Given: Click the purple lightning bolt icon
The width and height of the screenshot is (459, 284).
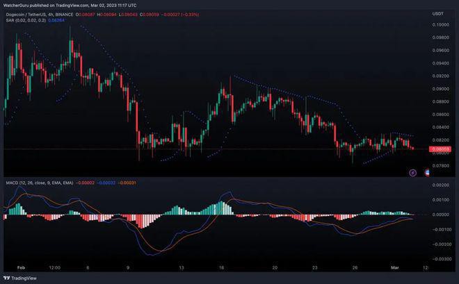Looking at the screenshot, I should click(x=413, y=171).
